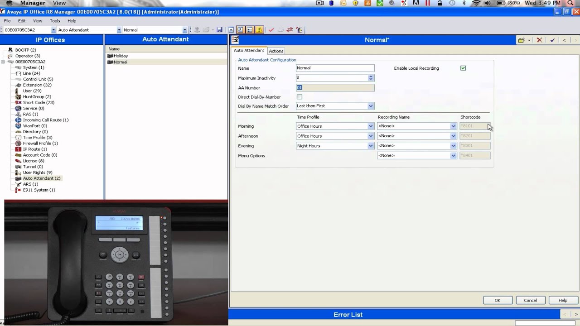
Task: Toggle the Error Pane warning triangle icon
Action: pyautogui.click(x=259, y=30)
